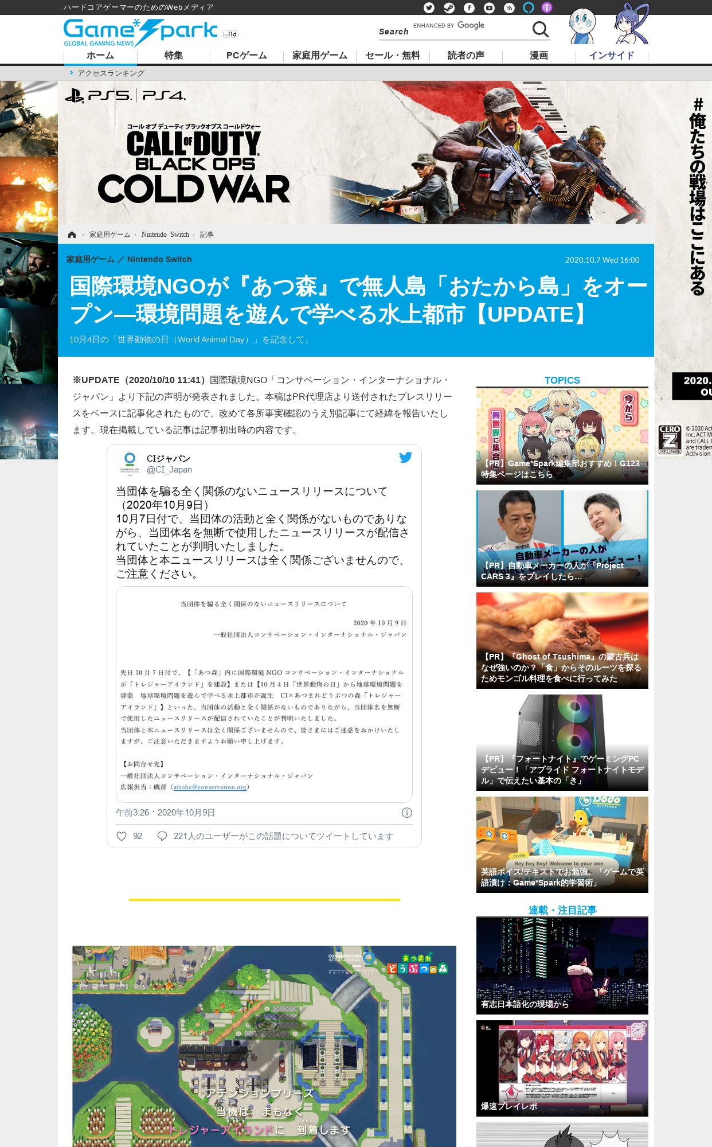The height and width of the screenshot is (1147, 712).
Task: Click the TOPICS sidebar heading
Action: coord(562,380)
